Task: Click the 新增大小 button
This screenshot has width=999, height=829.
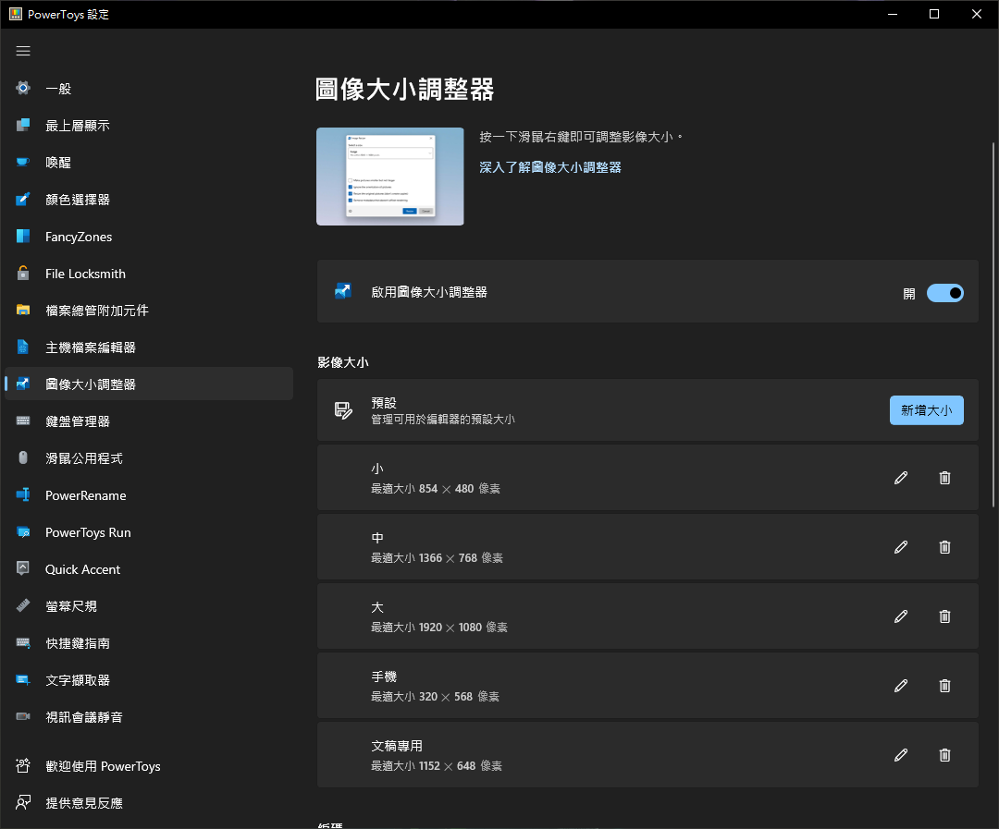Action: [x=926, y=409]
